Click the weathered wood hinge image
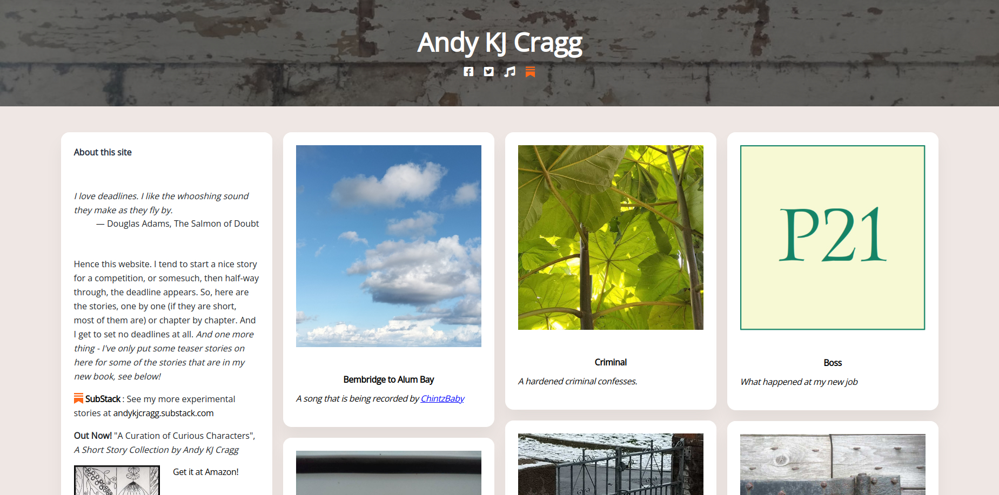This screenshot has height=495, width=999. 833,465
